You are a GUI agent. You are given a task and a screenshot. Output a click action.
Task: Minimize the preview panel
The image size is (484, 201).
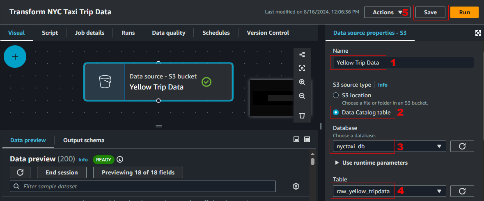pos(296,140)
